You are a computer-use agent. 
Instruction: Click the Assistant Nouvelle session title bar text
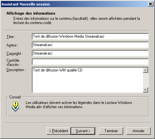pos(26,4)
